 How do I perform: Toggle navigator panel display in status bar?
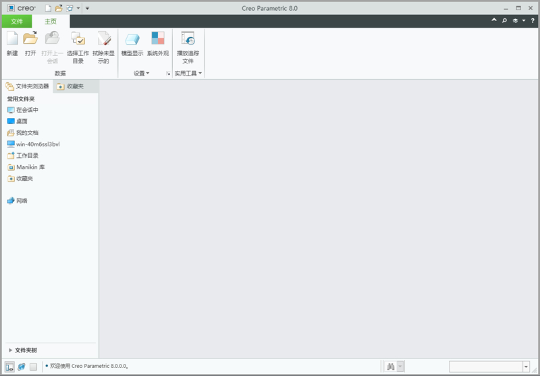pyautogui.click(x=10, y=367)
